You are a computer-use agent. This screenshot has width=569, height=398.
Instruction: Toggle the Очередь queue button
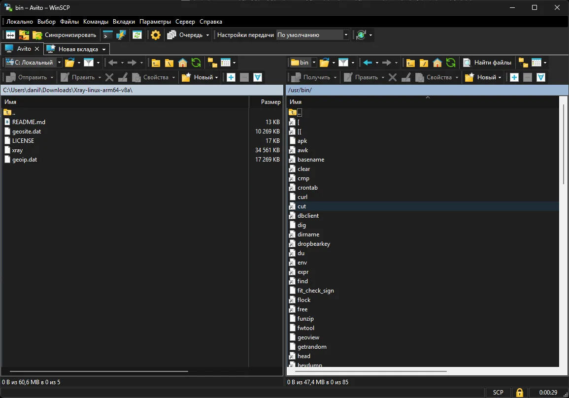(x=185, y=35)
